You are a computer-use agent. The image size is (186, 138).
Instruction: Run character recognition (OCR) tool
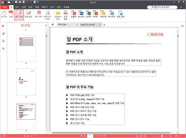click(48, 15)
